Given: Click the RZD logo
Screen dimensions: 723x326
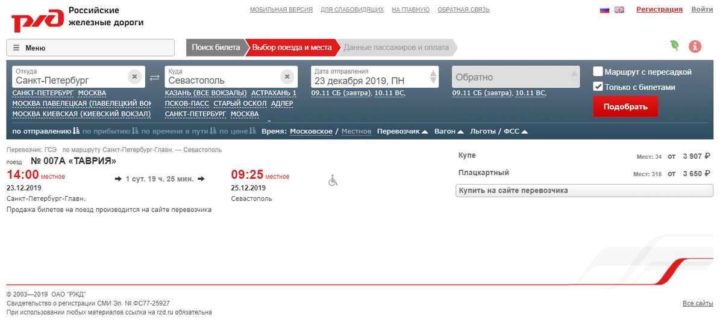Looking at the screenshot, I should (x=37, y=21).
